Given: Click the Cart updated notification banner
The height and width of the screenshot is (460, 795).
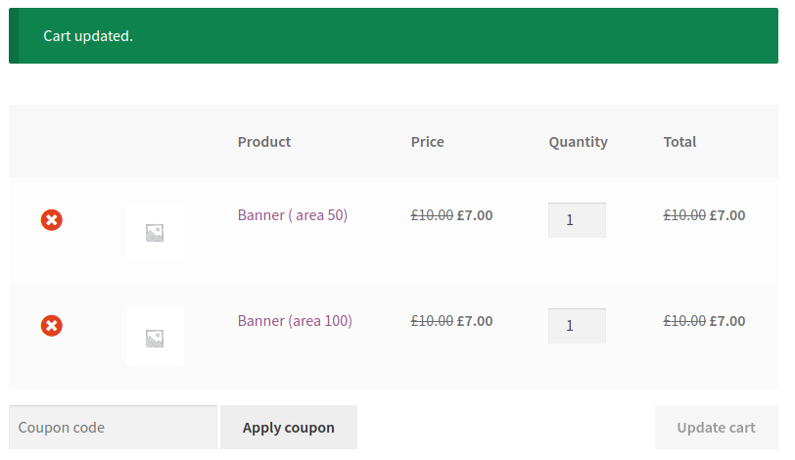Looking at the screenshot, I should click(394, 35).
